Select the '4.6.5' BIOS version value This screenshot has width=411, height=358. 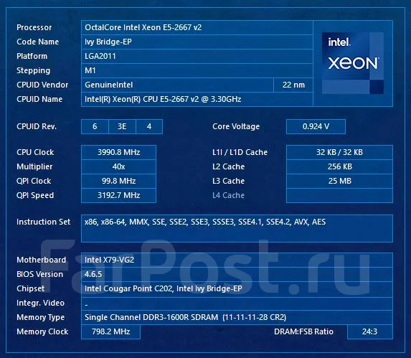click(93, 274)
